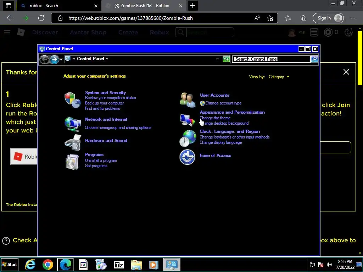
Task: Expand the recent pages arrow beside the forward button
Action: pyautogui.click(x=61, y=59)
